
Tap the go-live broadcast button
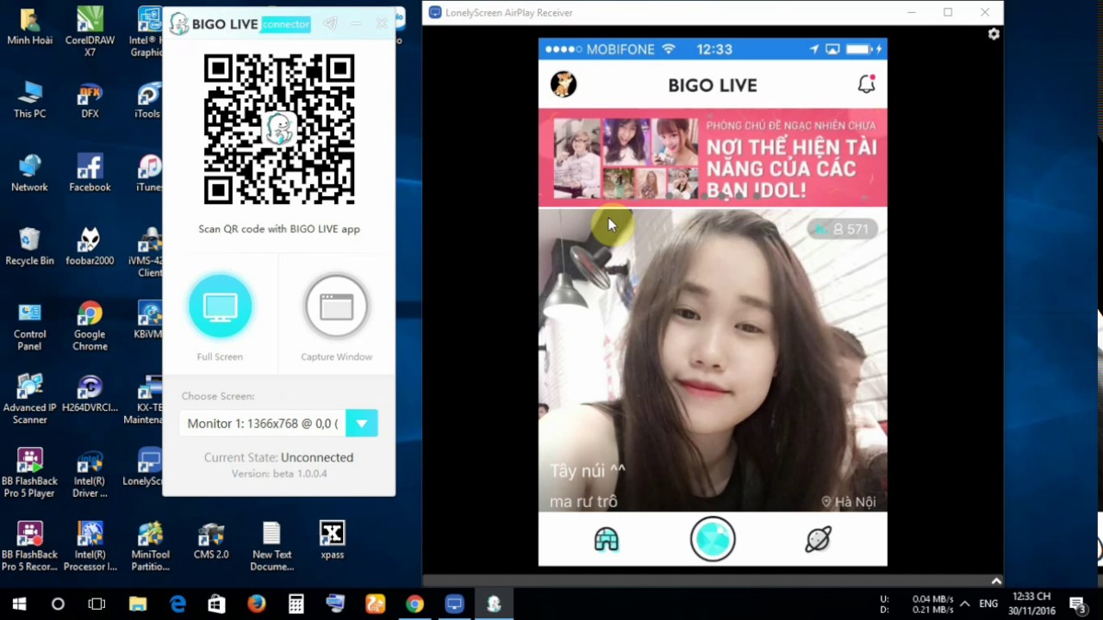(713, 539)
